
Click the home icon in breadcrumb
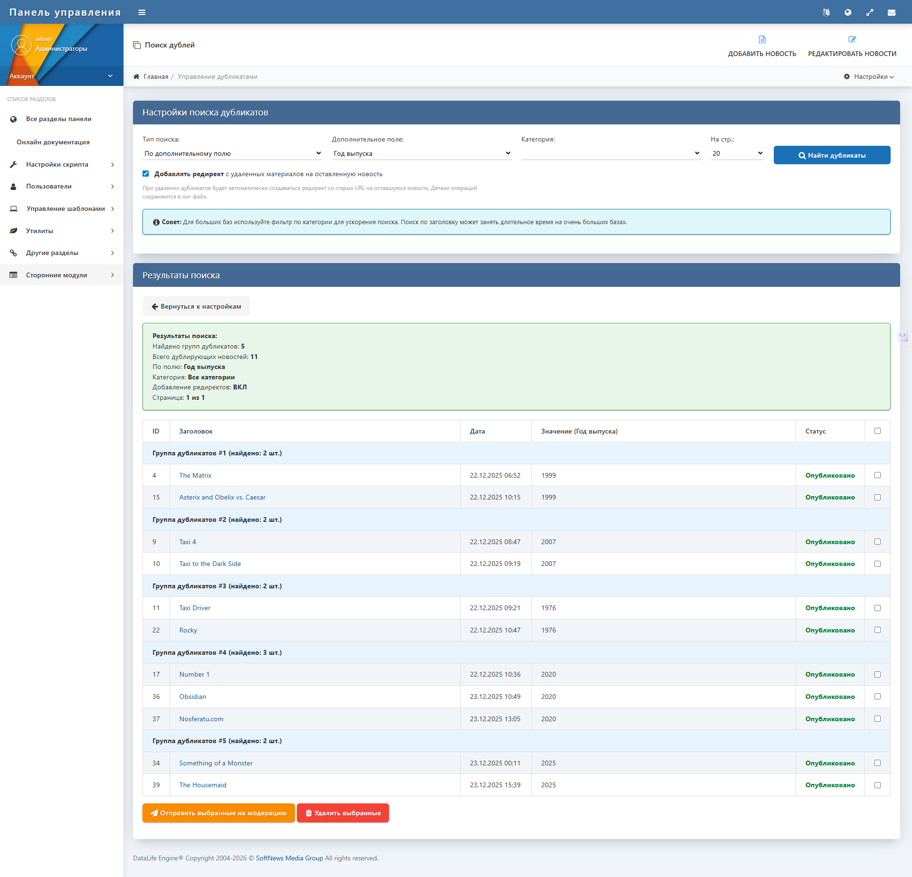coord(136,76)
